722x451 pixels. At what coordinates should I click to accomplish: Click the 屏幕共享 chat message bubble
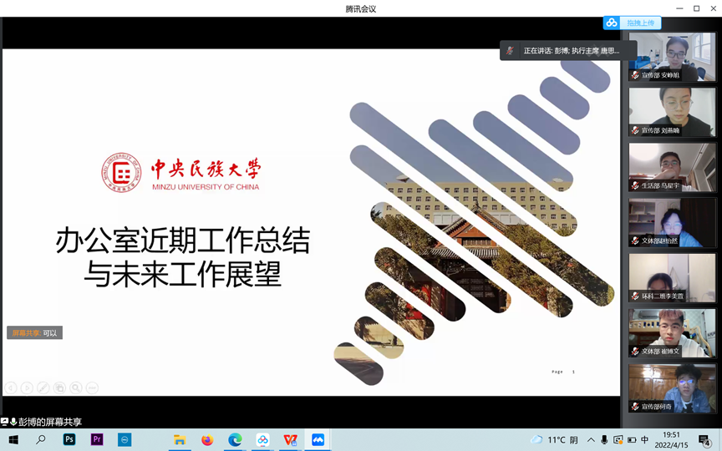point(34,332)
